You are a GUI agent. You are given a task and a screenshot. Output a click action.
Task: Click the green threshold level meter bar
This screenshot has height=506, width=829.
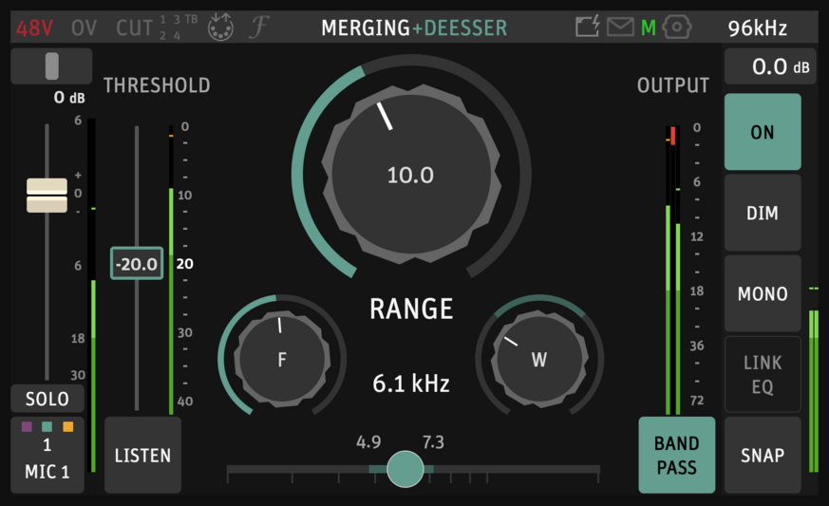coord(171,301)
